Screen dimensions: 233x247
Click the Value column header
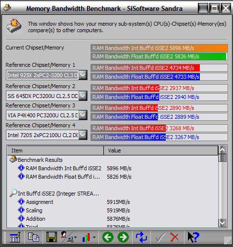[161, 150]
